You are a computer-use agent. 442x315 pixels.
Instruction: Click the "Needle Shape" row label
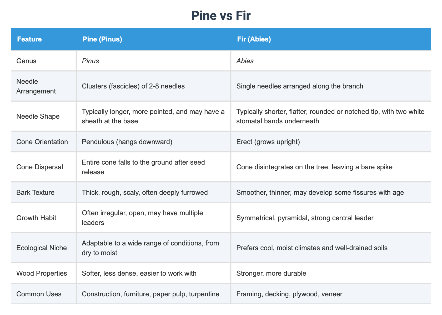pyautogui.click(x=38, y=116)
